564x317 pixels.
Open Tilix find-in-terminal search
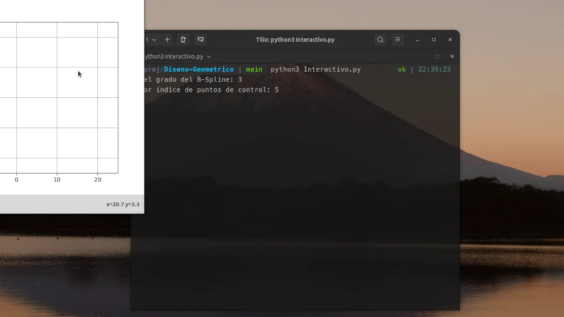(380, 40)
